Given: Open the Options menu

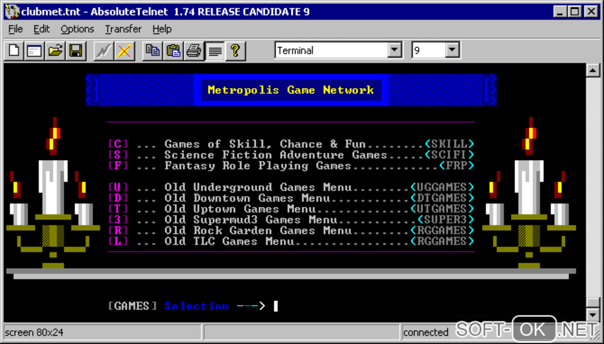Looking at the screenshot, I should click(x=77, y=29).
